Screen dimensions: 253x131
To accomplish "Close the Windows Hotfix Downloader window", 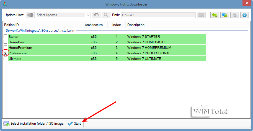I will pos(247,3).
